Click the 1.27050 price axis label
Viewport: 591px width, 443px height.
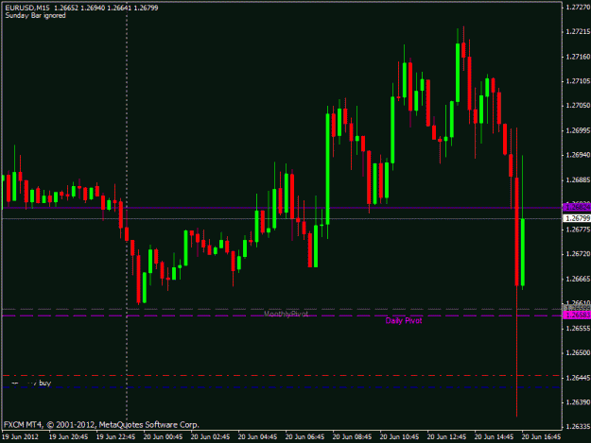(x=578, y=106)
